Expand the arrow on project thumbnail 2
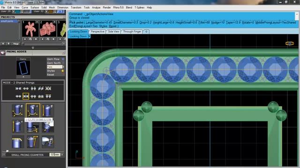The height and width of the screenshot is (168, 300). [54, 22]
